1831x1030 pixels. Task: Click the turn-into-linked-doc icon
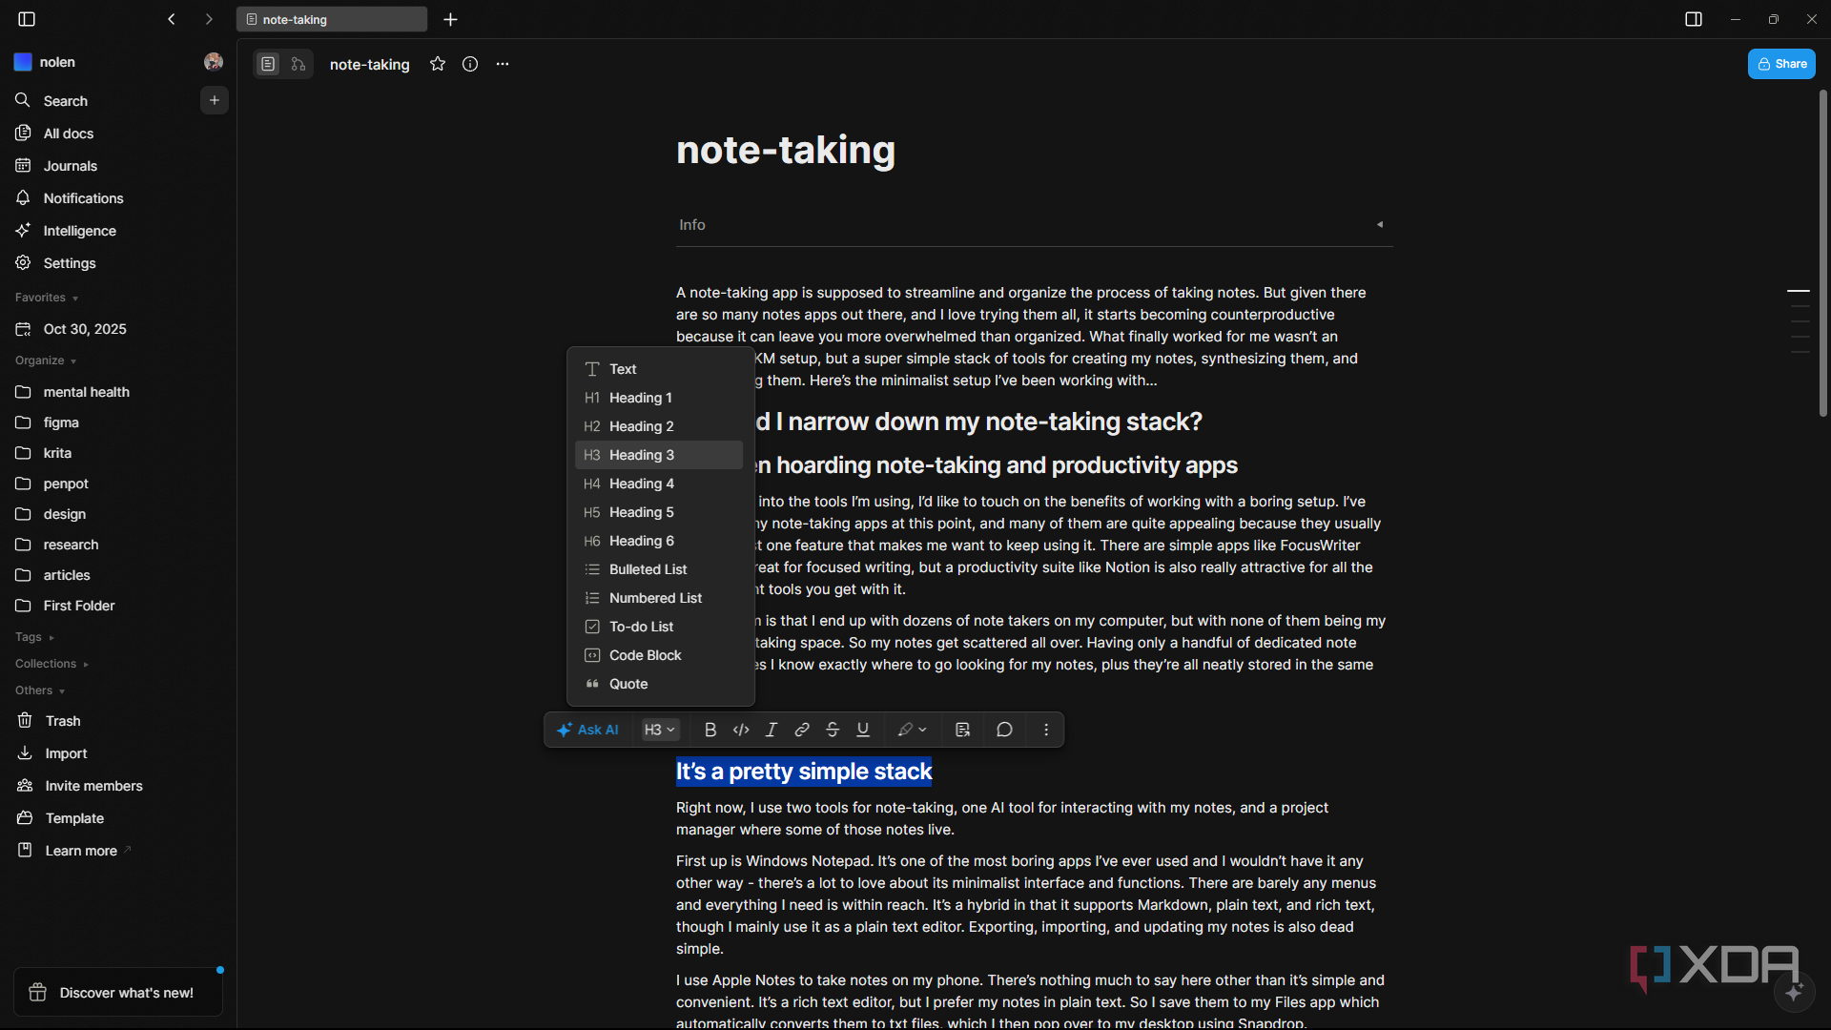click(962, 730)
